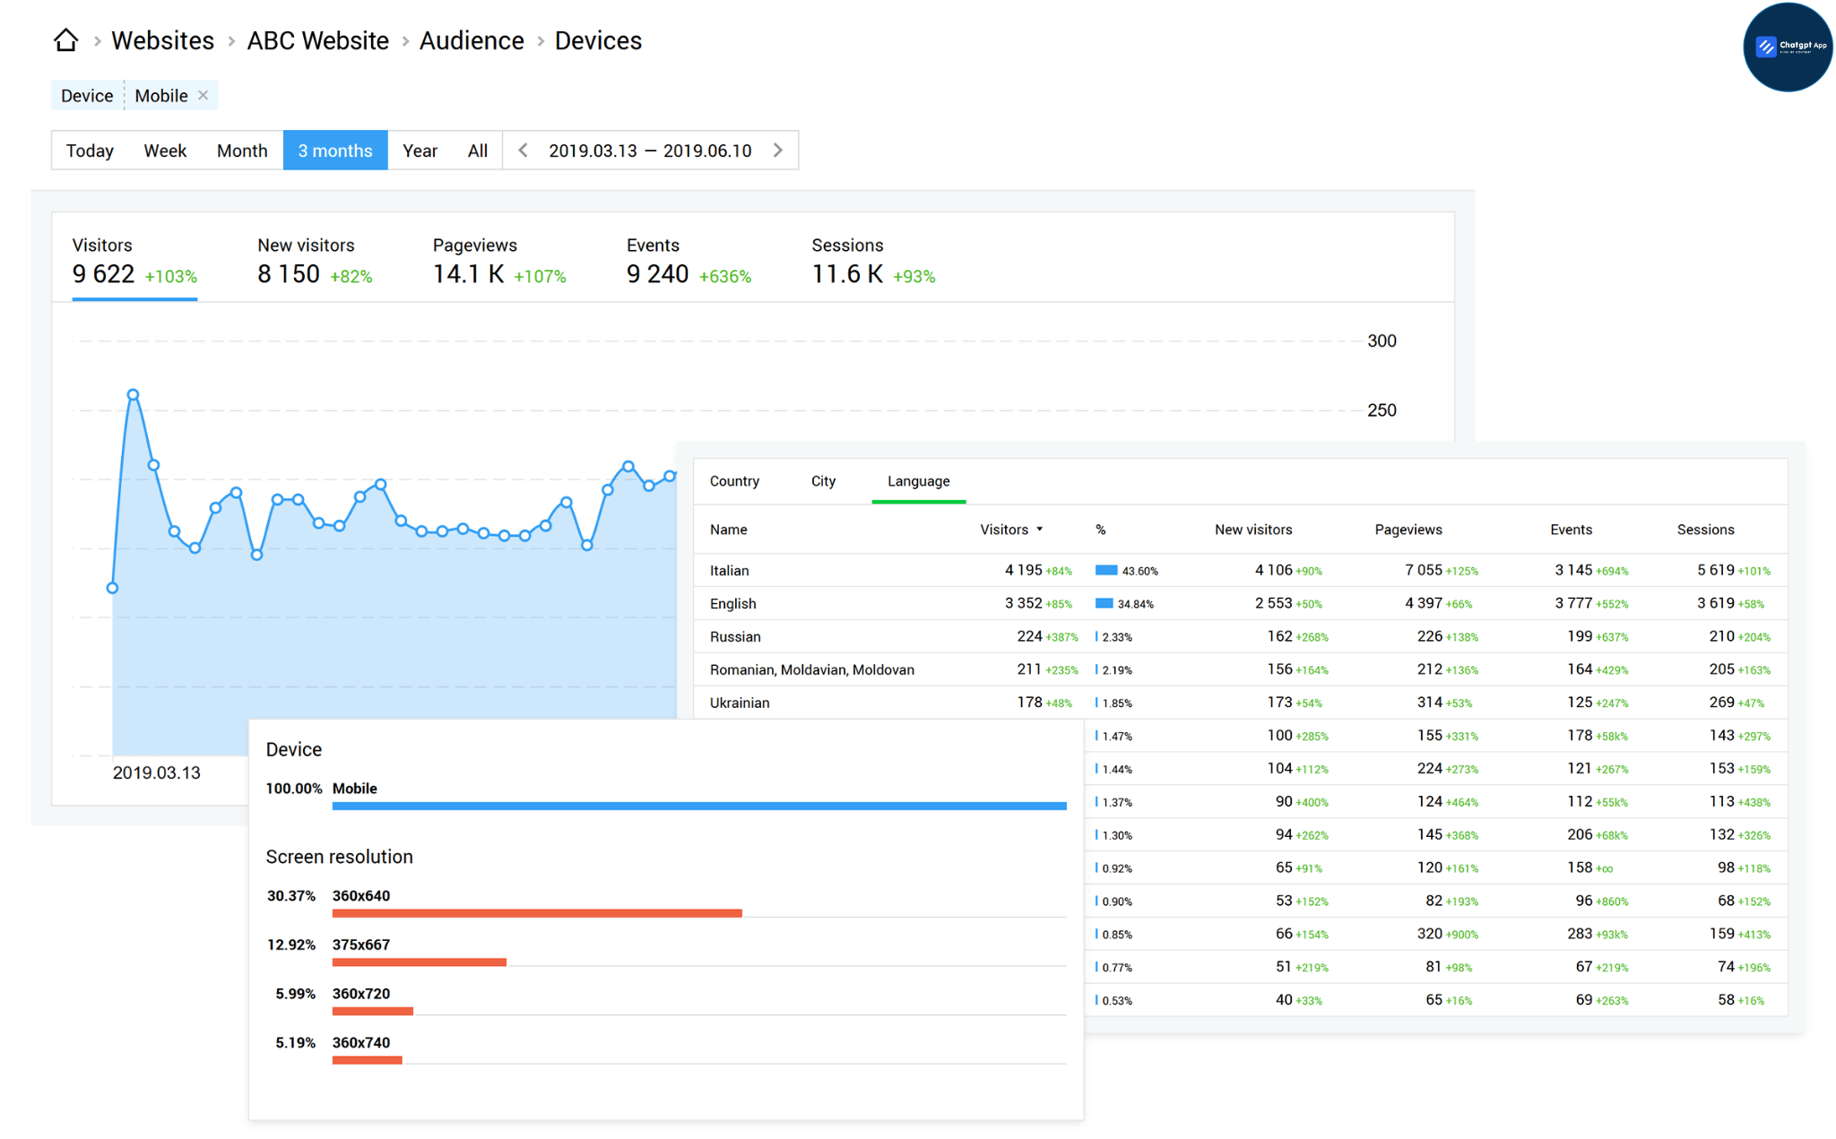Select the Today time range
The image size is (1836, 1139).
point(90,151)
